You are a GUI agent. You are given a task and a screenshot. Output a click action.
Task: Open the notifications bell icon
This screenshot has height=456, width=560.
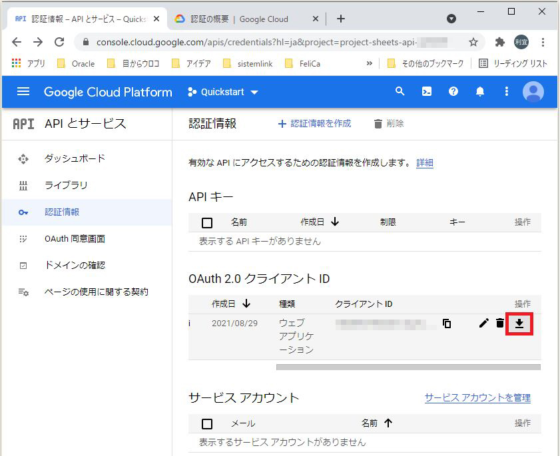tap(480, 91)
